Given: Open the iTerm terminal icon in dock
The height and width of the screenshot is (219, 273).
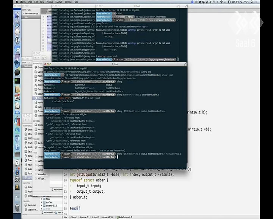Looking at the screenshot, I should (x=17, y=81).
